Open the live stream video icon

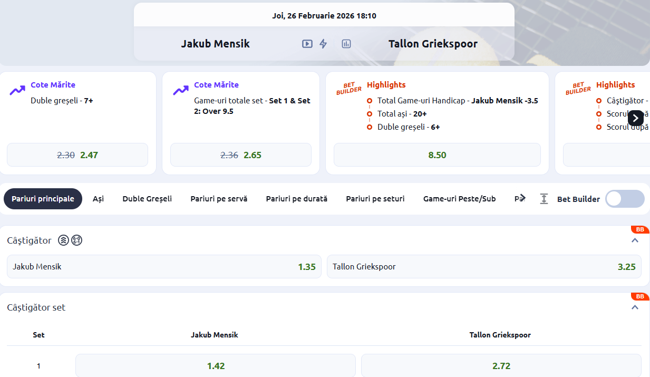[307, 44]
